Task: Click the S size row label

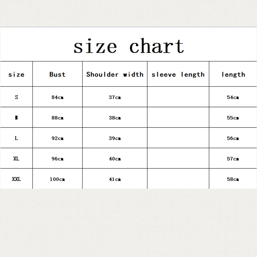Action: 16,97
